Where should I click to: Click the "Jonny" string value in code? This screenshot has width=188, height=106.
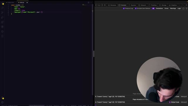[x=22, y=7]
